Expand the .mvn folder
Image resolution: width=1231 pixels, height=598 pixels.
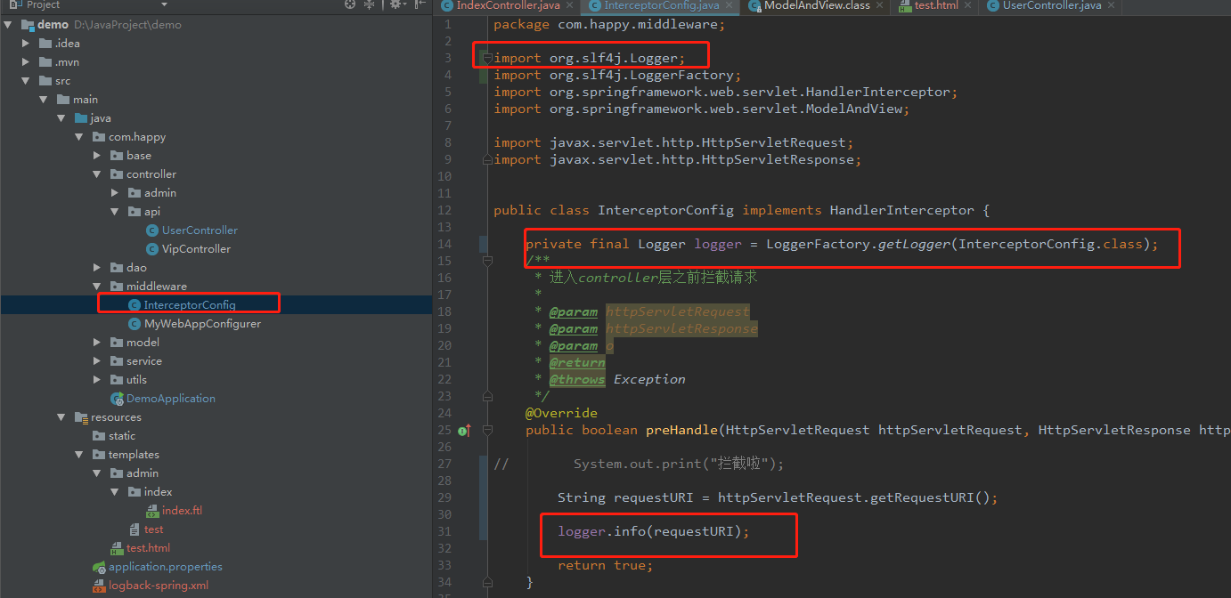(x=26, y=62)
